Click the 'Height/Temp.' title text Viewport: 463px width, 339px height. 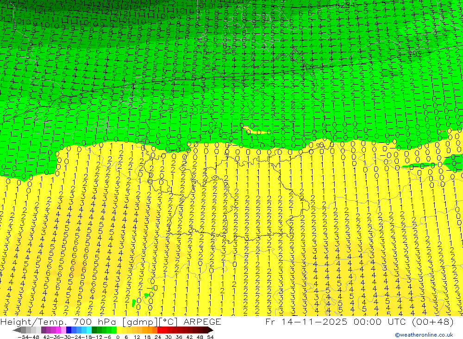35,322
